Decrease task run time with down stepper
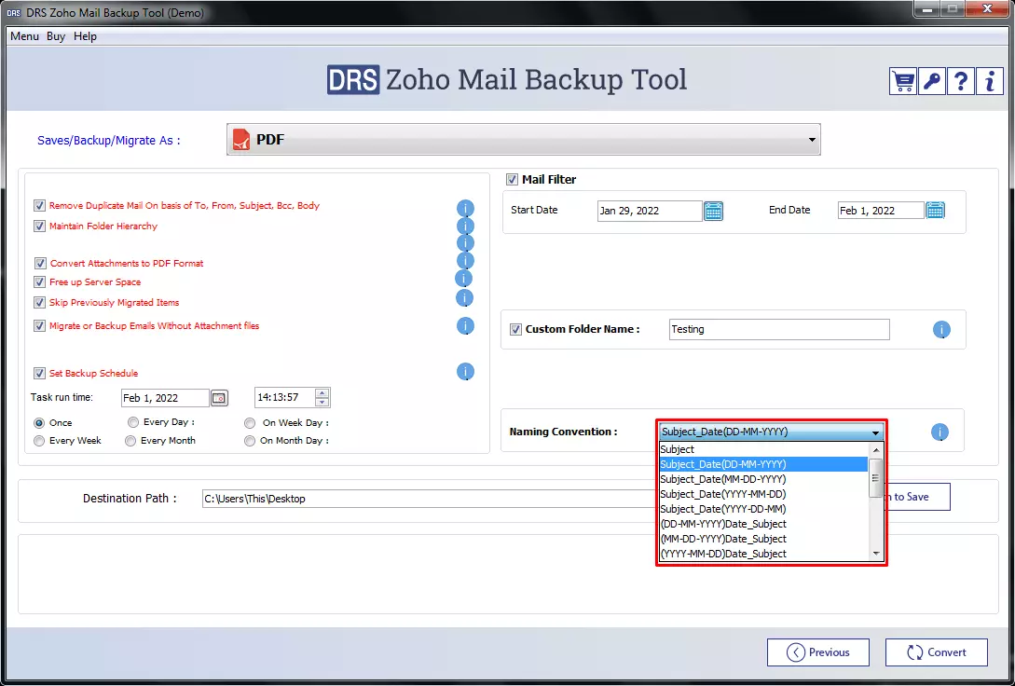Viewport: 1015px width, 686px height. (x=322, y=402)
